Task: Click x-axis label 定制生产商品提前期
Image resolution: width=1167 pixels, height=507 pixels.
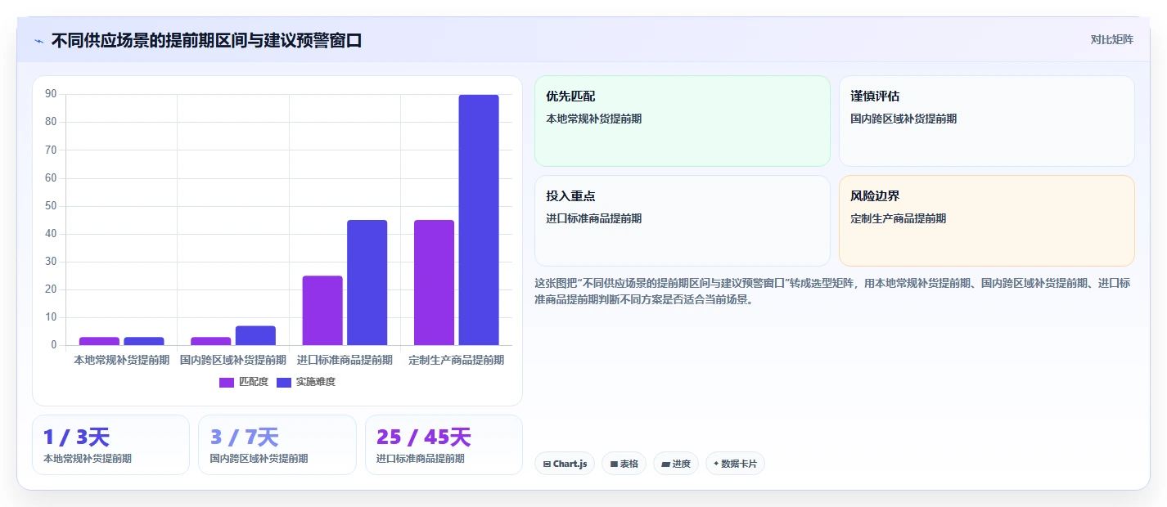Action: click(x=457, y=360)
